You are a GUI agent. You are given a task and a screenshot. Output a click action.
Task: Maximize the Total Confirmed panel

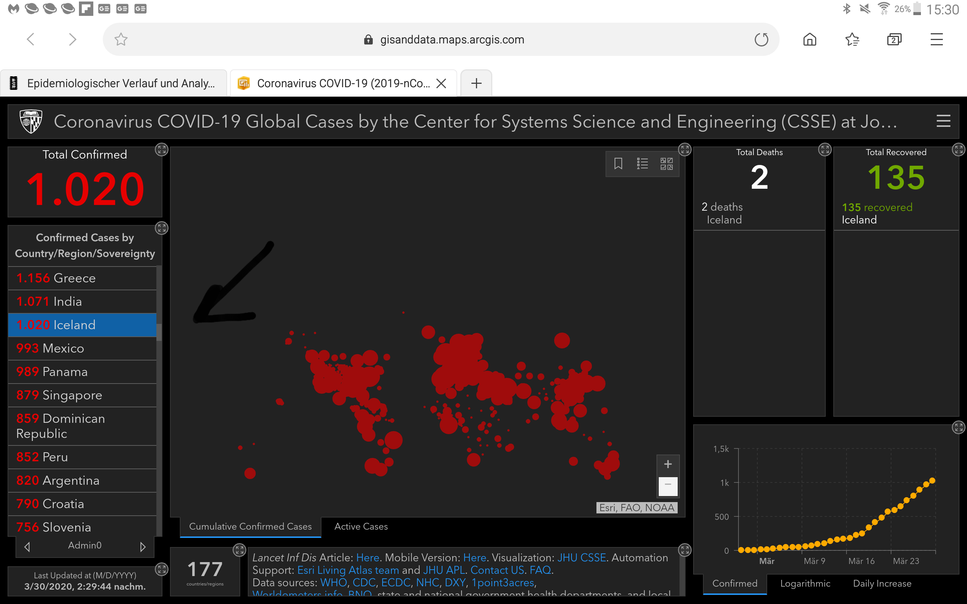pyautogui.click(x=161, y=150)
